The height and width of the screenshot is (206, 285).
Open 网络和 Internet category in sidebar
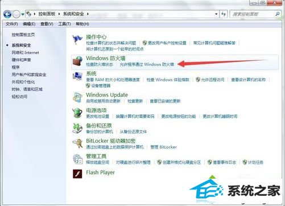pyautogui.click(x=25, y=52)
